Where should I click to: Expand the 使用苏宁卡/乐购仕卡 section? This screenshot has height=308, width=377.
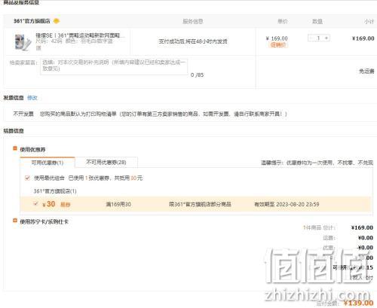(x=15, y=221)
